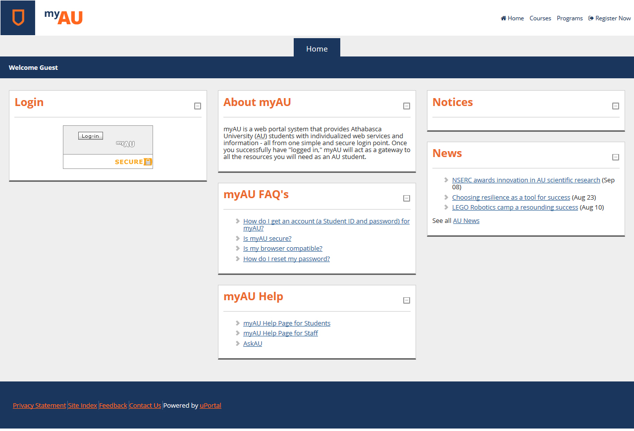Image resolution: width=634 pixels, height=431 pixels.
Task: Open 'Is my browser compatible?' FAQ
Action: [x=283, y=249]
